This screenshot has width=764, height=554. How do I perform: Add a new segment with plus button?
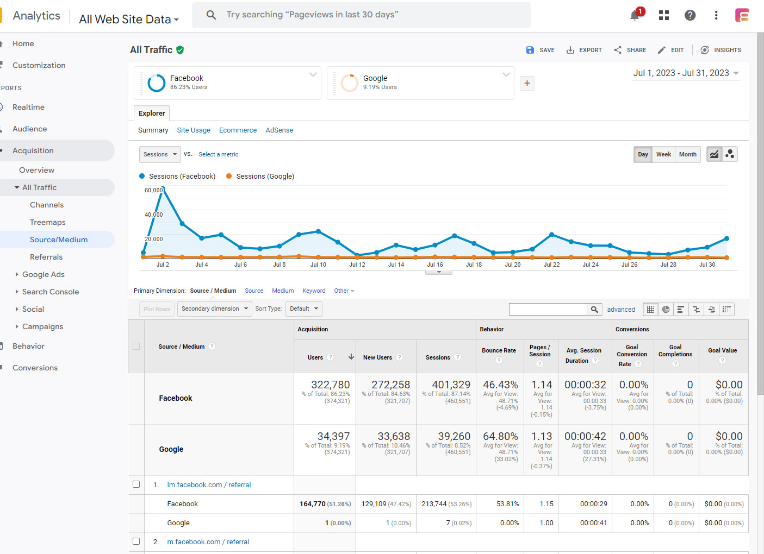tap(527, 83)
